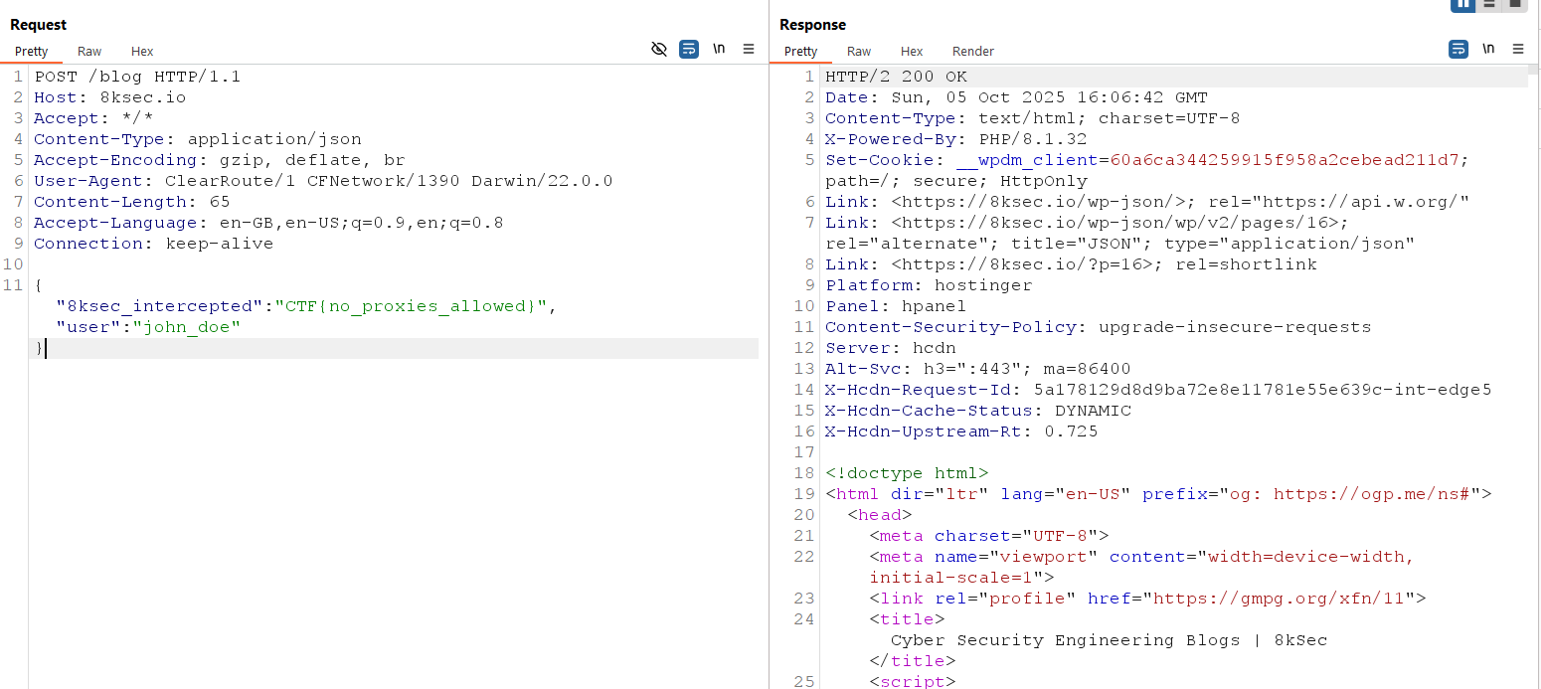This screenshot has width=1541, height=689.
Task: Select the side-by-side layout icon
Action: click(1462, 4)
